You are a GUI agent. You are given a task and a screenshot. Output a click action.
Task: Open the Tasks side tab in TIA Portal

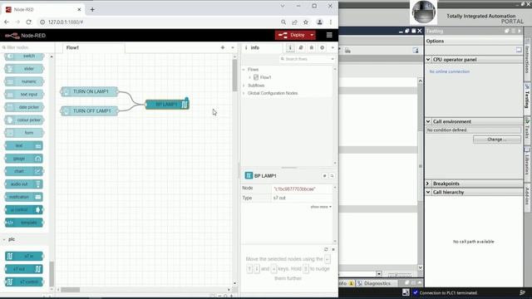click(527, 130)
